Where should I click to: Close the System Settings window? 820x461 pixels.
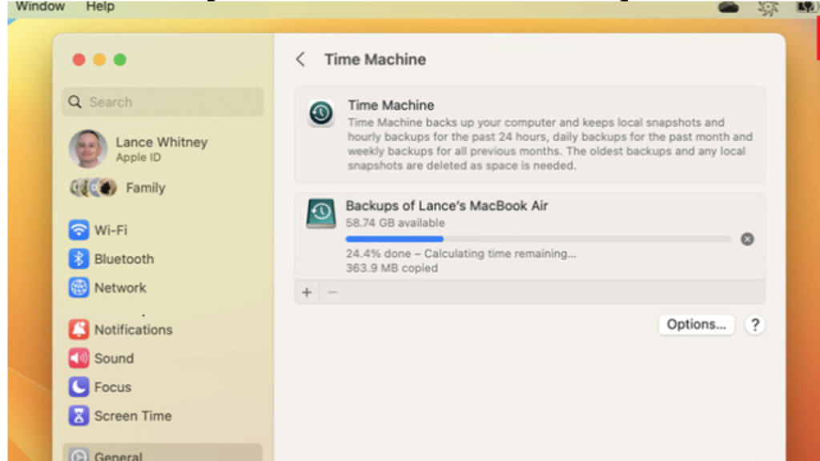79,59
